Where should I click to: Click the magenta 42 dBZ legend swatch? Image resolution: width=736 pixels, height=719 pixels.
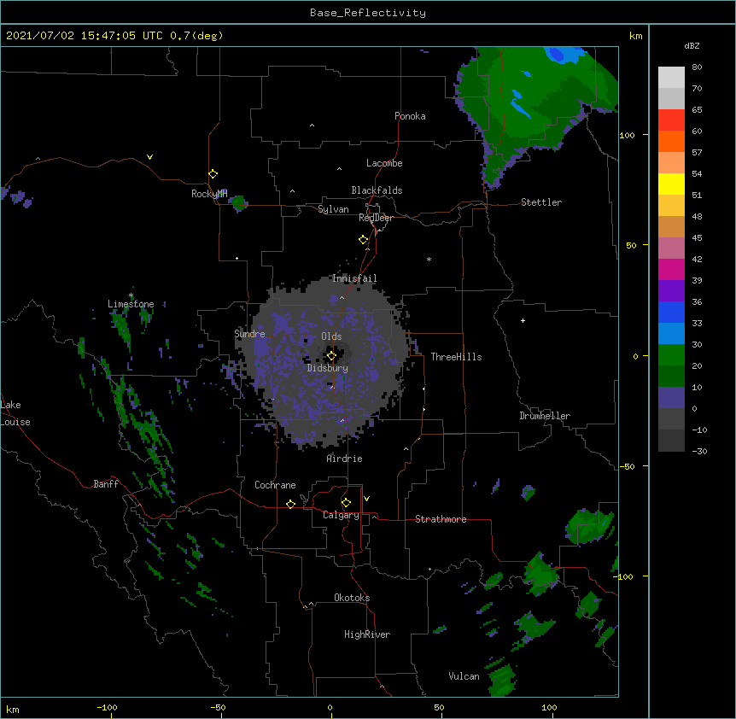tap(671, 269)
